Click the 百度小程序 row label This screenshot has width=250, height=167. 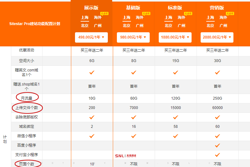click(x=27, y=145)
